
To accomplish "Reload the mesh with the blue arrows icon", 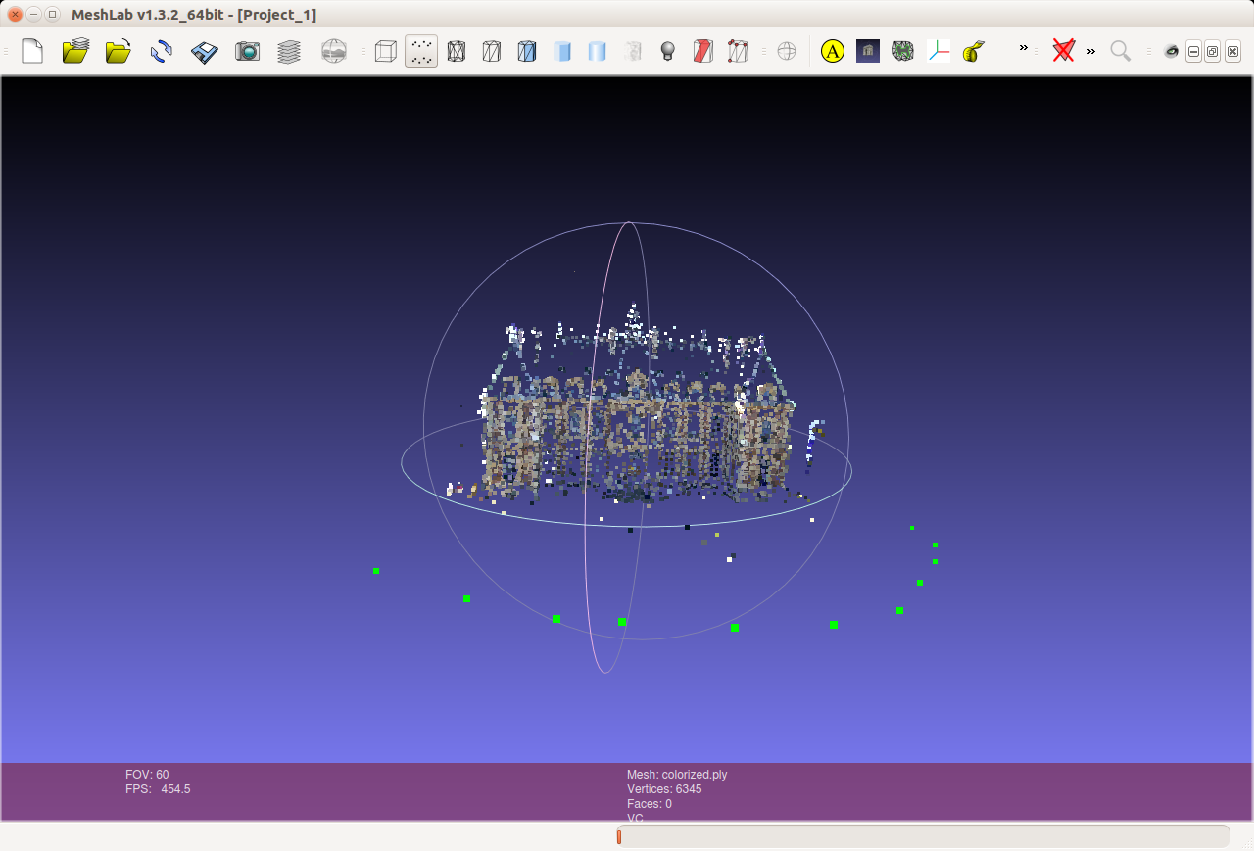I will click(161, 51).
